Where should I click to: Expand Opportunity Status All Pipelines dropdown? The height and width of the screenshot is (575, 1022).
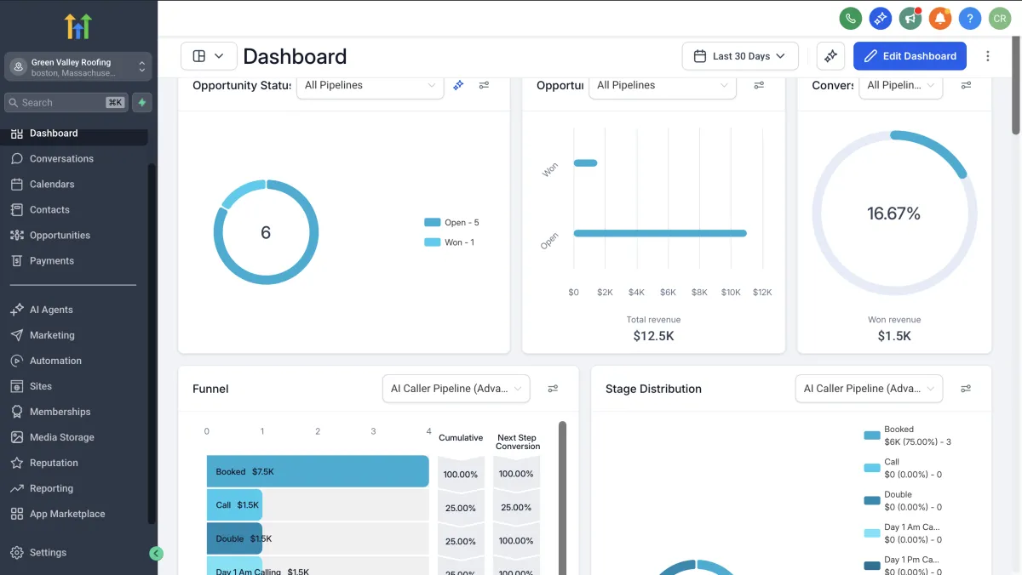pyautogui.click(x=370, y=85)
